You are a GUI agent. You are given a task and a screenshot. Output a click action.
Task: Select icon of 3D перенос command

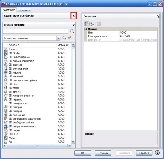tap(5, 99)
